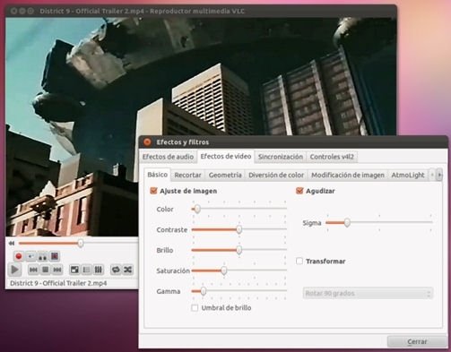Click the VLC video display area
451x352 pixels.
tap(201, 127)
